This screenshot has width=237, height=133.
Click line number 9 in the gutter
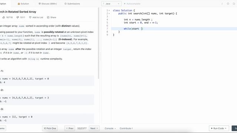[x=107, y=35]
